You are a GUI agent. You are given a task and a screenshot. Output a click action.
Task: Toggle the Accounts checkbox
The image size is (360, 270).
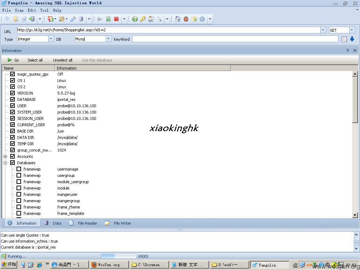(x=13, y=156)
